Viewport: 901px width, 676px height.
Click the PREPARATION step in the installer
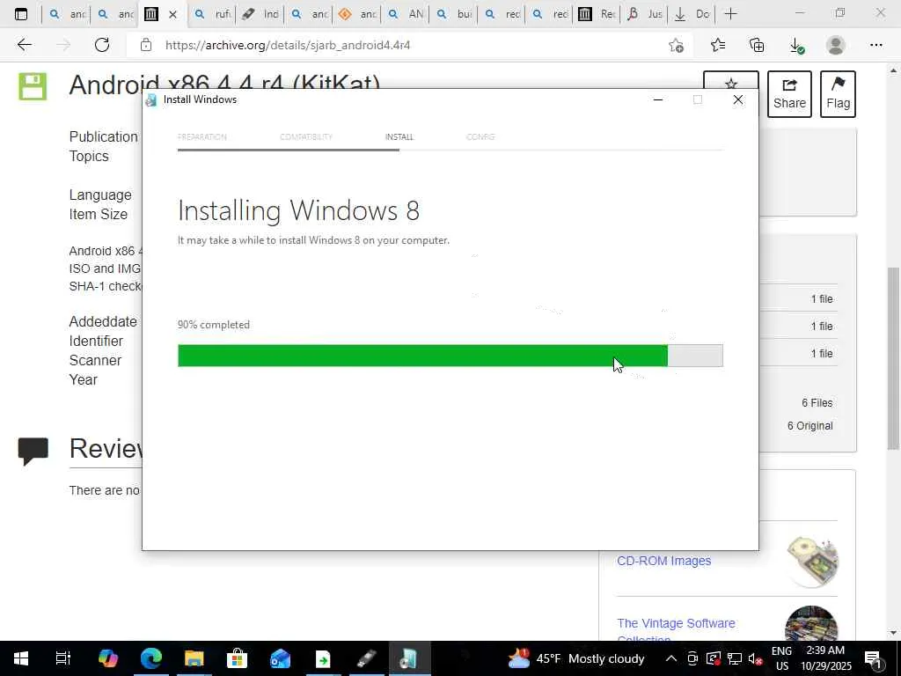click(201, 136)
